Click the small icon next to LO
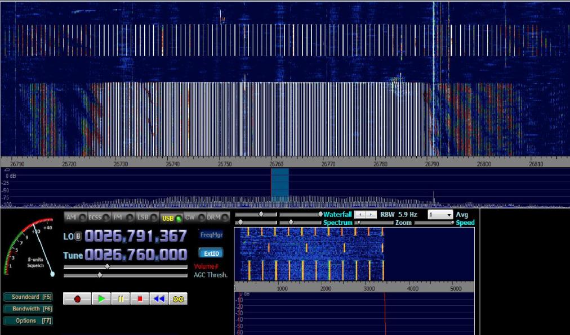 tap(78, 236)
